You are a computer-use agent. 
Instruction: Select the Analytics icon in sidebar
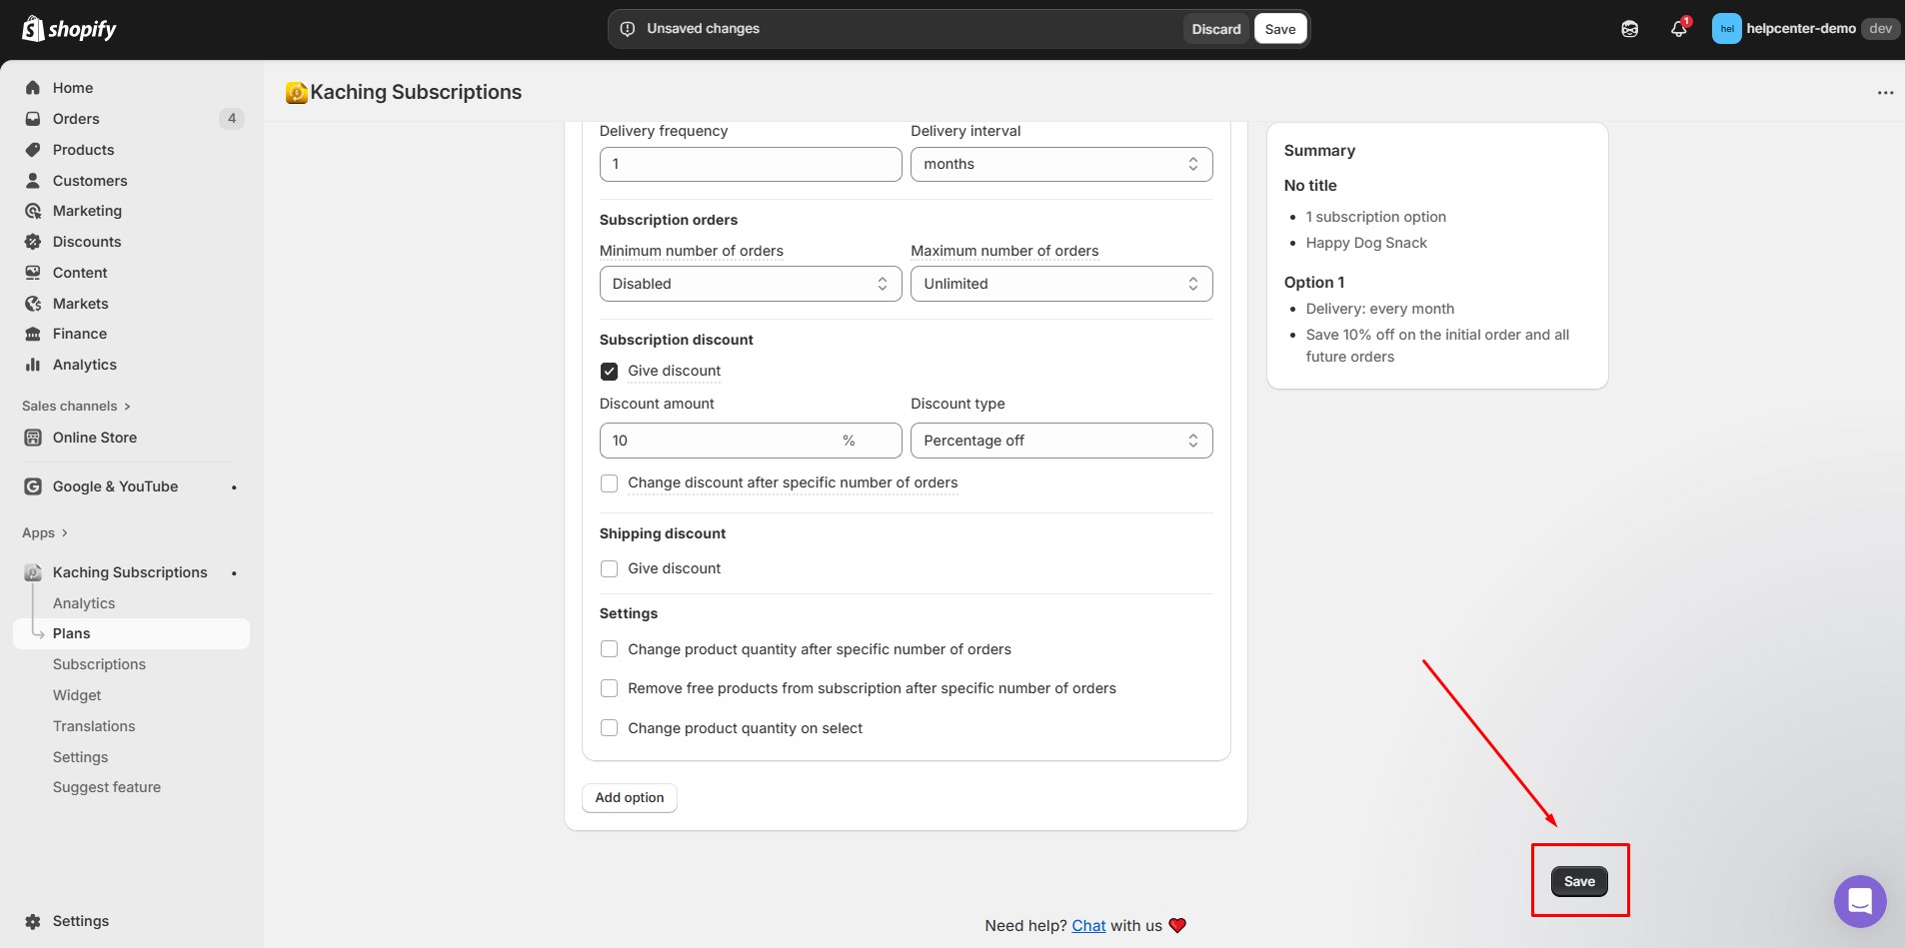pyautogui.click(x=33, y=364)
